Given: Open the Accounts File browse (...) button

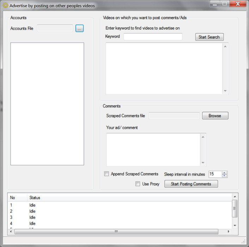Looking at the screenshot, I should 79,29.
